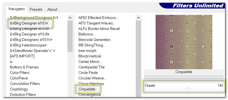This screenshot has width=228, height=100.
Task: Pick the Circular Weave... filter
Action: pos(92,78)
